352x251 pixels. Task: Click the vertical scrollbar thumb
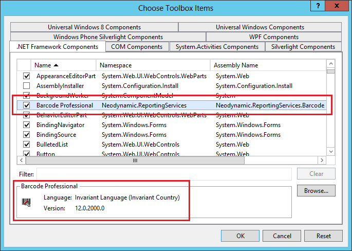point(331,71)
